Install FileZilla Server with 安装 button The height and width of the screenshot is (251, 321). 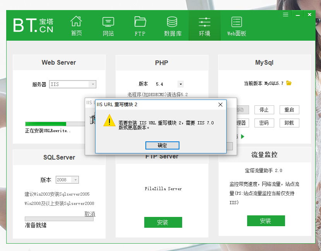[x=163, y=222]
